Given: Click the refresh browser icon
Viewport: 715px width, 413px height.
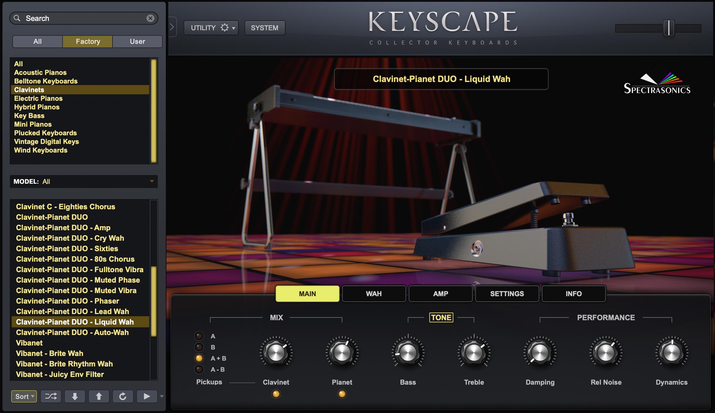Looking at the screenshot, I should [x=123, y=396].
